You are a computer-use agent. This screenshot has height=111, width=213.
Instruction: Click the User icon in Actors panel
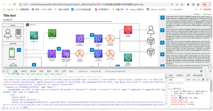coord(8,33)
